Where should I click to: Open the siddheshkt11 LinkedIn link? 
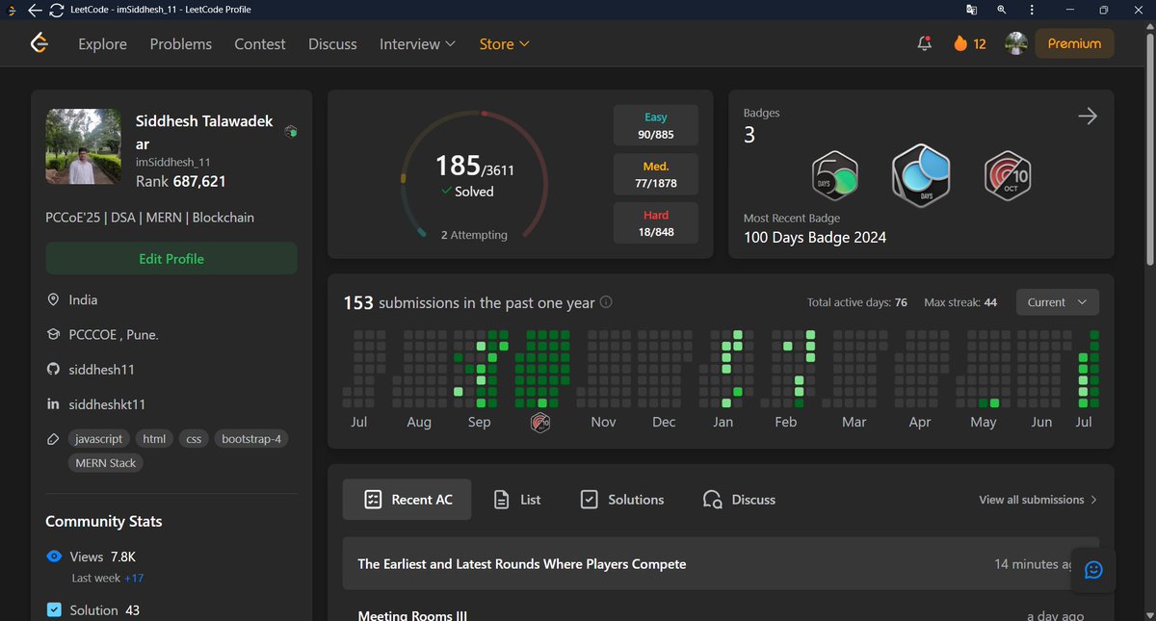point(107,404)
